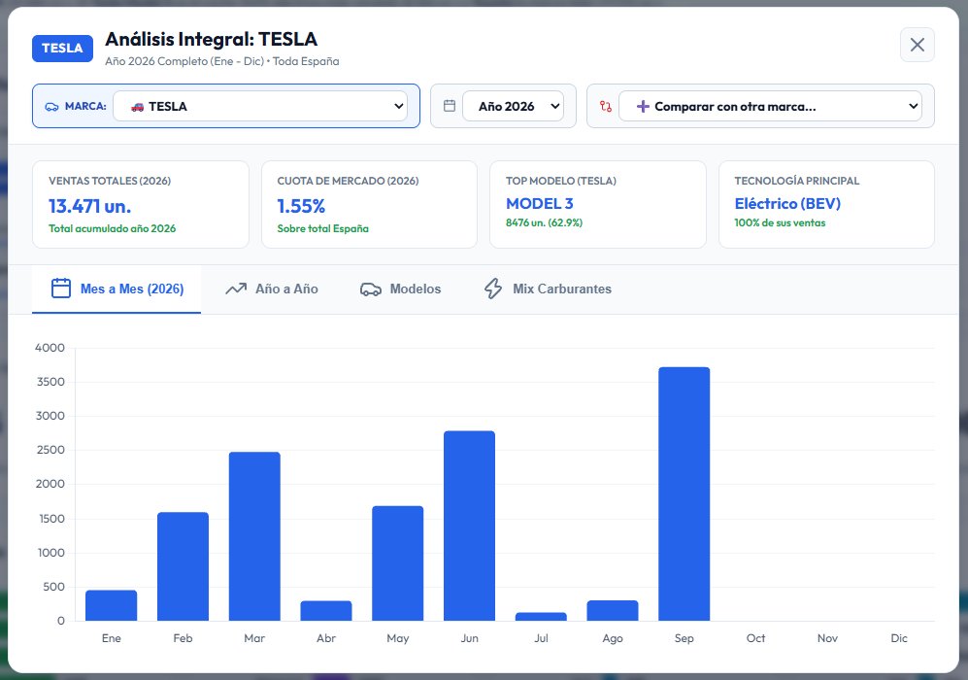Viewport: 968px width, 680px height.
Task: Click the MODEL 3 top model value
Action: 540,203
